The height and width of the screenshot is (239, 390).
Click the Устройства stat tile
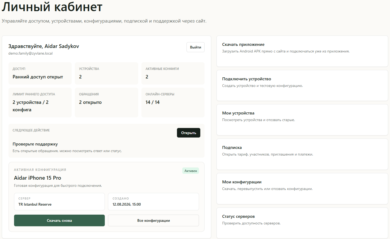[x=106, y=73]
